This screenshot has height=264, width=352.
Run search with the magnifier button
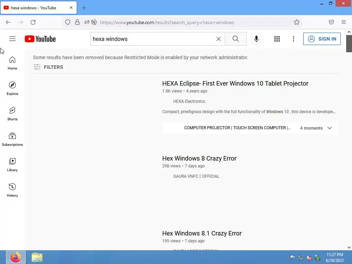pos(235,39)
